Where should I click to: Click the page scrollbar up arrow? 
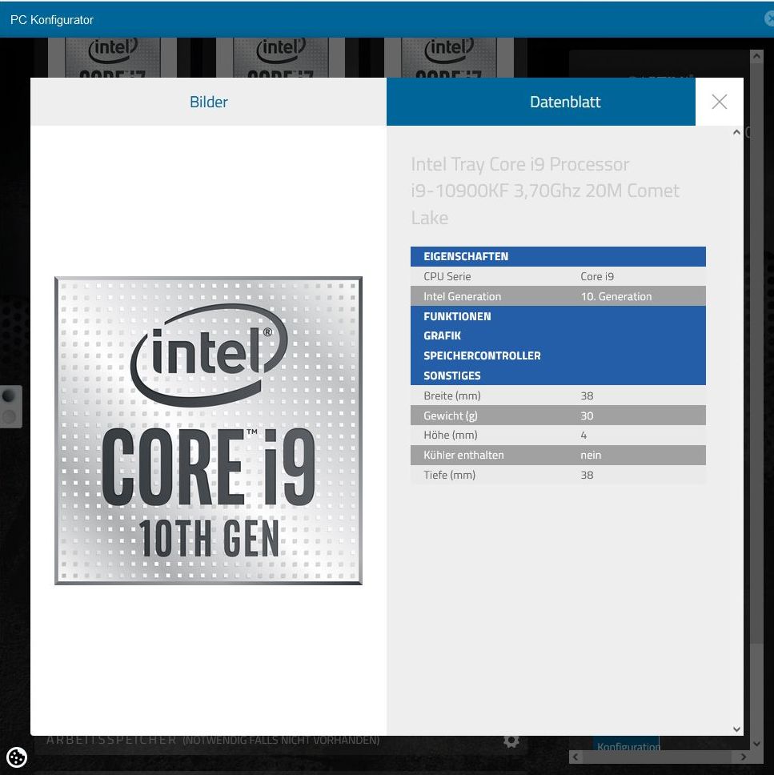756,56
